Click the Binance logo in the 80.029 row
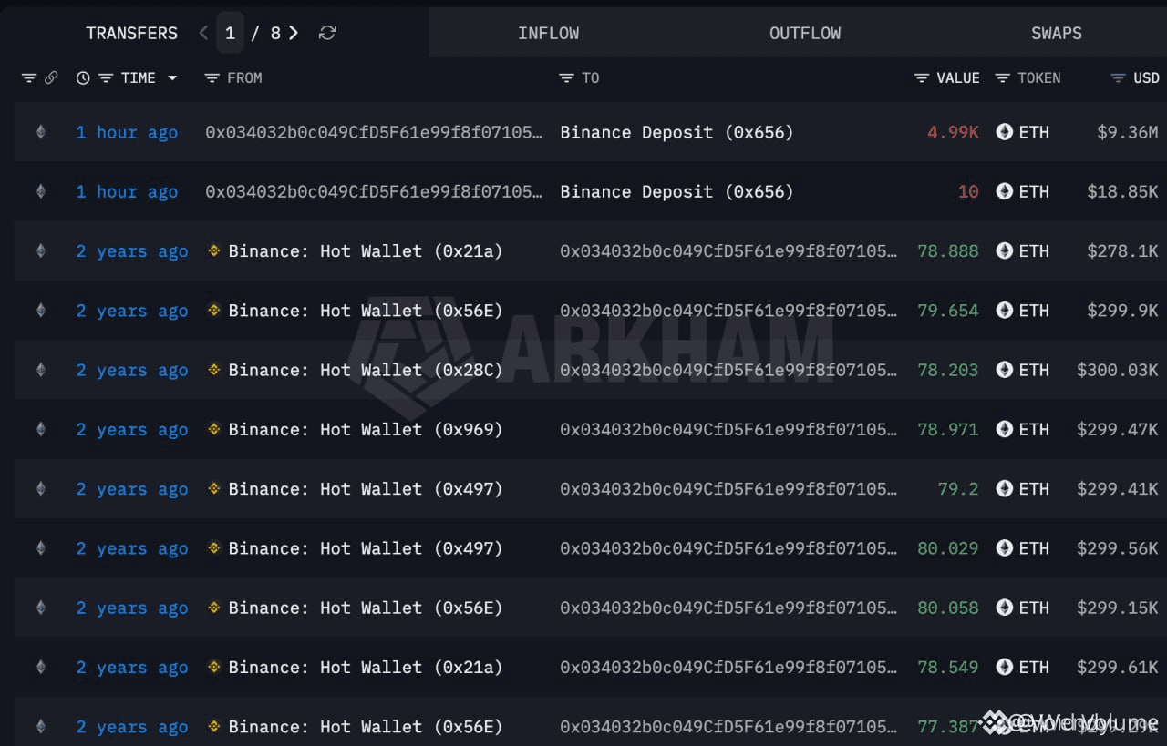This screenshot has height=746, width=1167. point(214,548)
